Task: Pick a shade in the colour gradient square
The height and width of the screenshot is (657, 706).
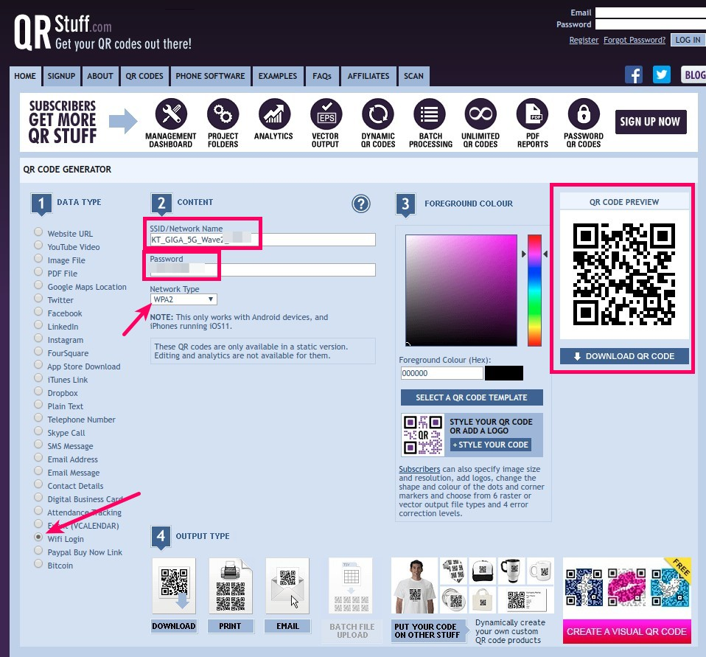Action: click(x=461, y=291)
